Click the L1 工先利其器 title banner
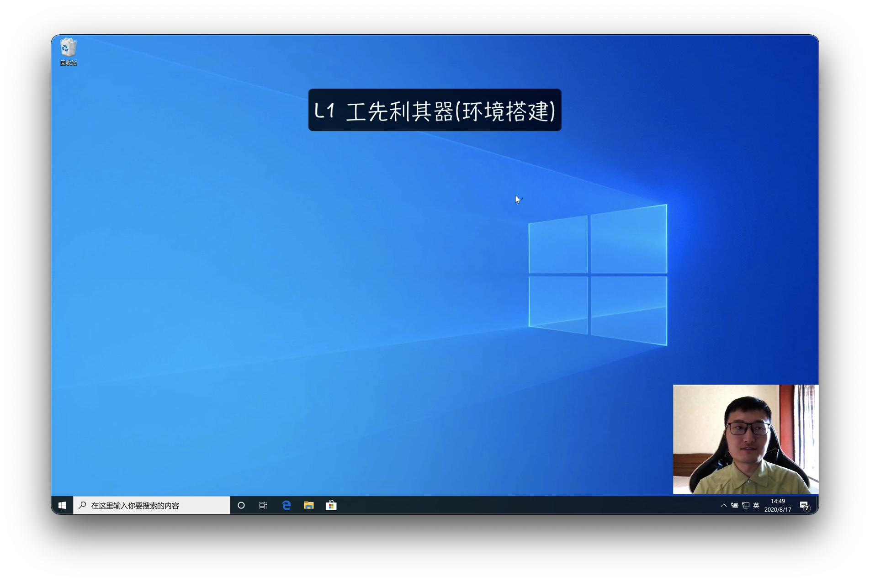The image size is (870, 582). (435, 110)
